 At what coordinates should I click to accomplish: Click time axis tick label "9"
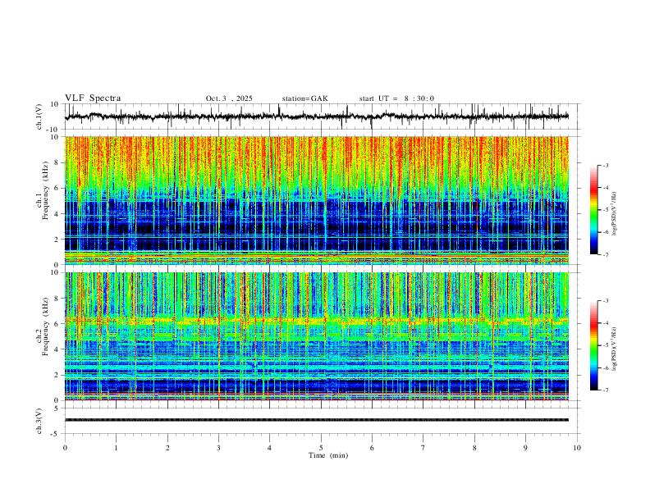(525, 448)
